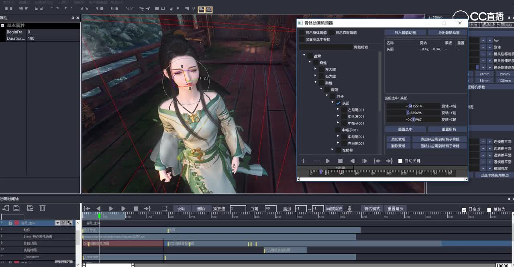
Task: Click the trash delete icon in timeline panel
Action: (43, 208)
